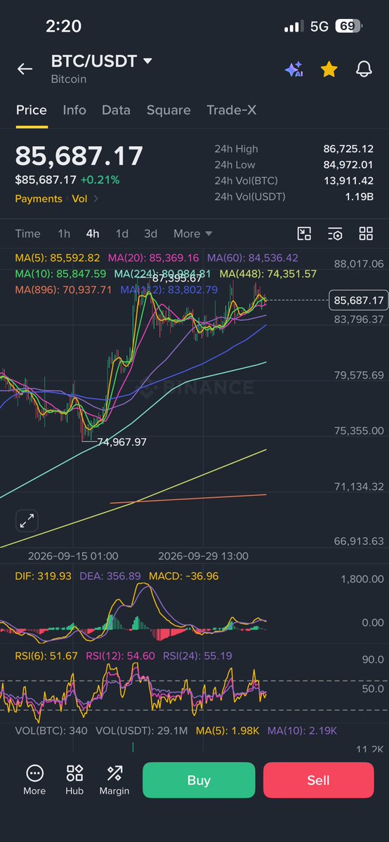The width and height of the screenshot is (389, 842).
Task: Tap the DIF: 319.93 MACD label
Action: click(43, 576)
